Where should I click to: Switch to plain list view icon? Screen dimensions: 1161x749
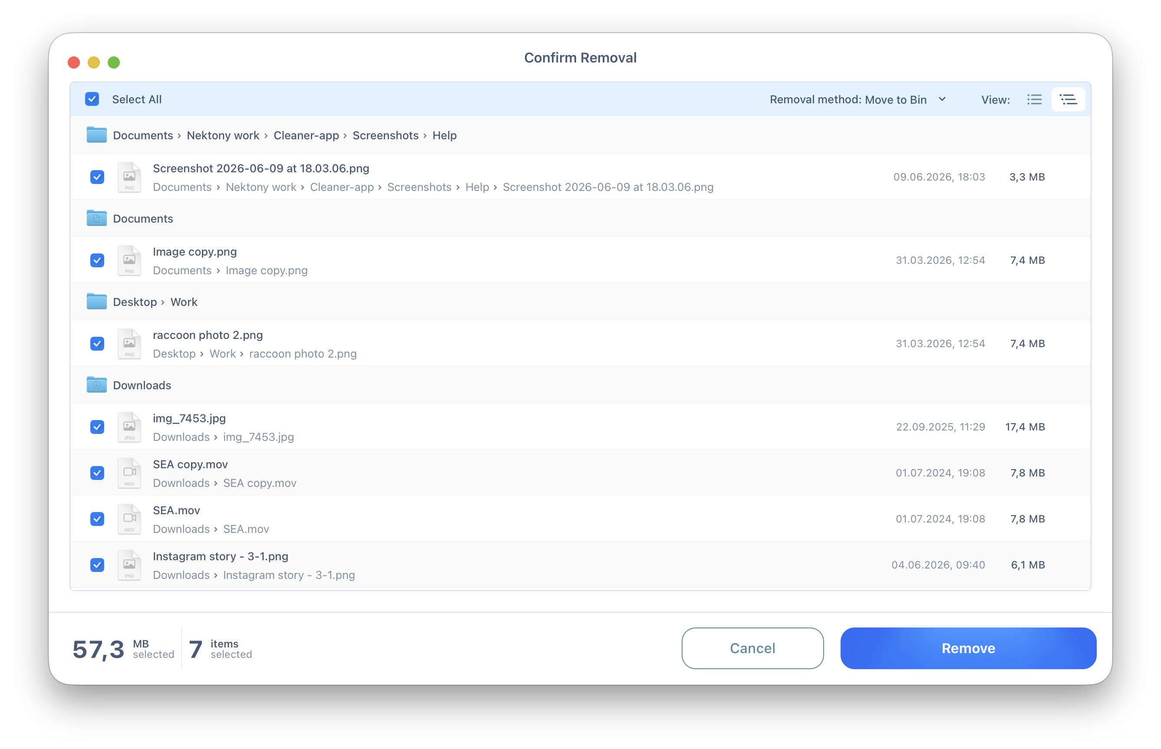coord(1034,100)
